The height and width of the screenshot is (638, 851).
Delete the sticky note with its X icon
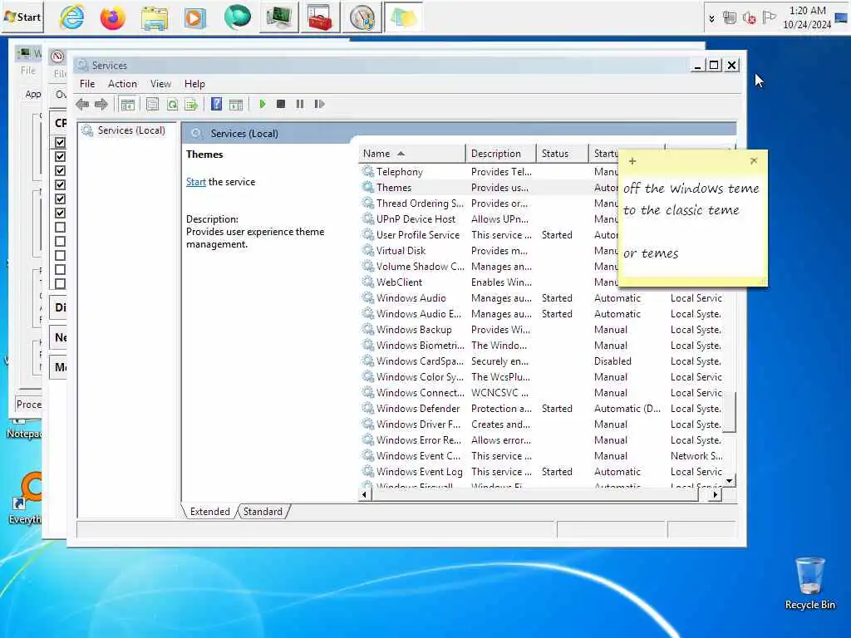coord(753,160)
